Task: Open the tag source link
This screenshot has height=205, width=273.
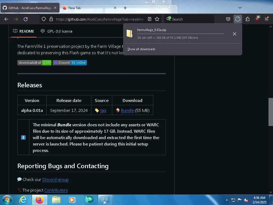Action: 103,111
